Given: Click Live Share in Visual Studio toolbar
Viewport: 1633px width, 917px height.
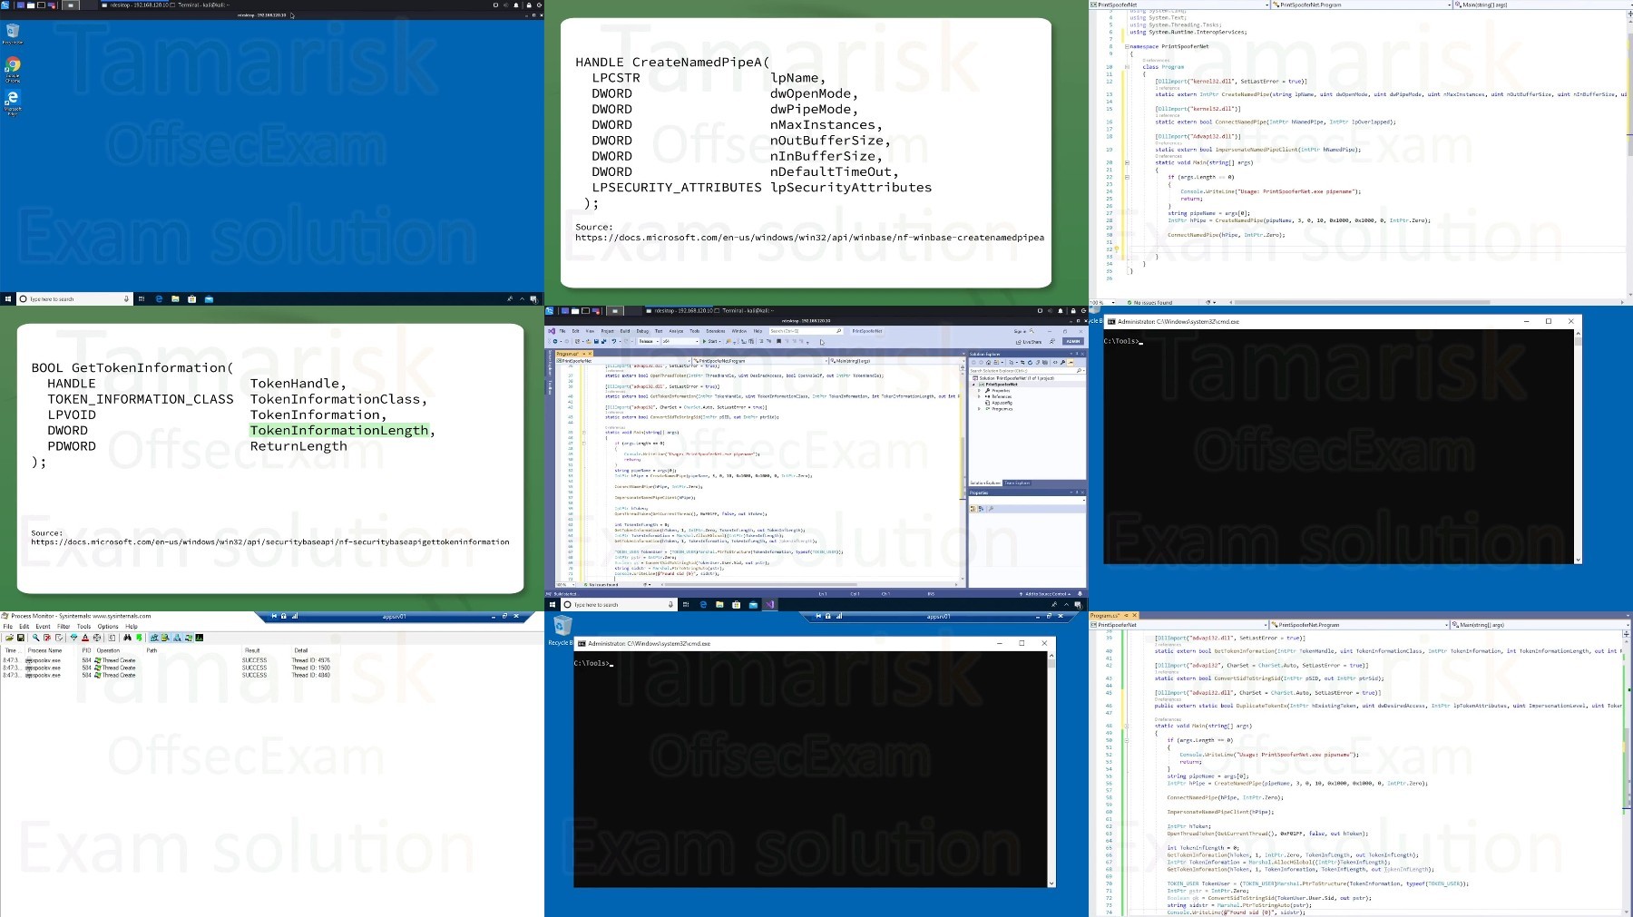Looking at the screenshot, I should pyautogui.click(x=1029, y=342).
